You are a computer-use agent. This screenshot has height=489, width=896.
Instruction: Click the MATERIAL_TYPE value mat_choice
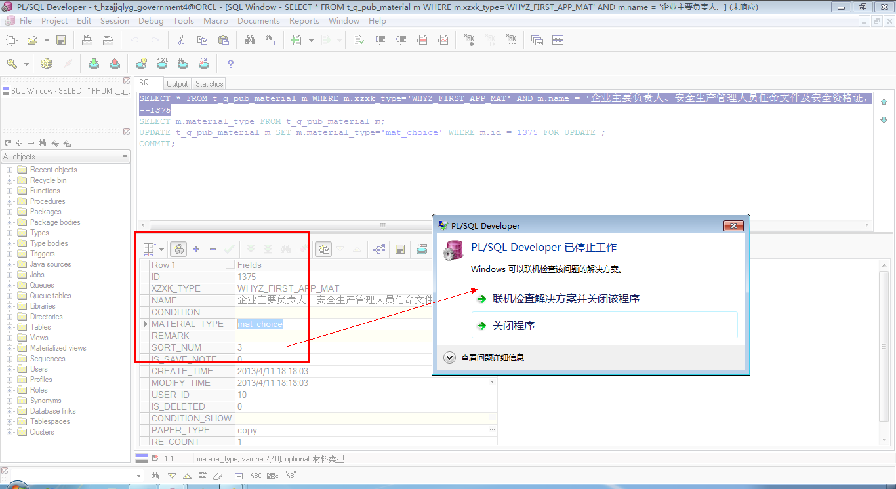260,324
